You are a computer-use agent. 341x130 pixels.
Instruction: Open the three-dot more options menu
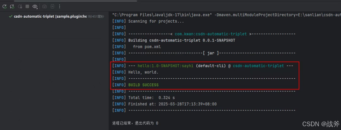pos(60,6)
